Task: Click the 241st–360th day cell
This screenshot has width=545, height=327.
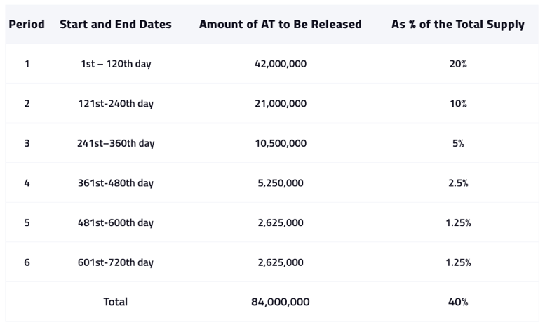Action: [116, 143]
